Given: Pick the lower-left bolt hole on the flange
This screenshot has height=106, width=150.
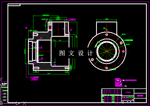Looking at the screenshot, I should click(x=92, y=60).
